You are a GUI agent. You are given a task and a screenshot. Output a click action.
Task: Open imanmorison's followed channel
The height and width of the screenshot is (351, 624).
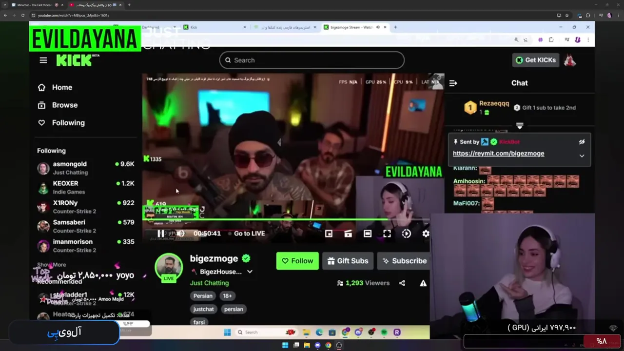[86, 246]
